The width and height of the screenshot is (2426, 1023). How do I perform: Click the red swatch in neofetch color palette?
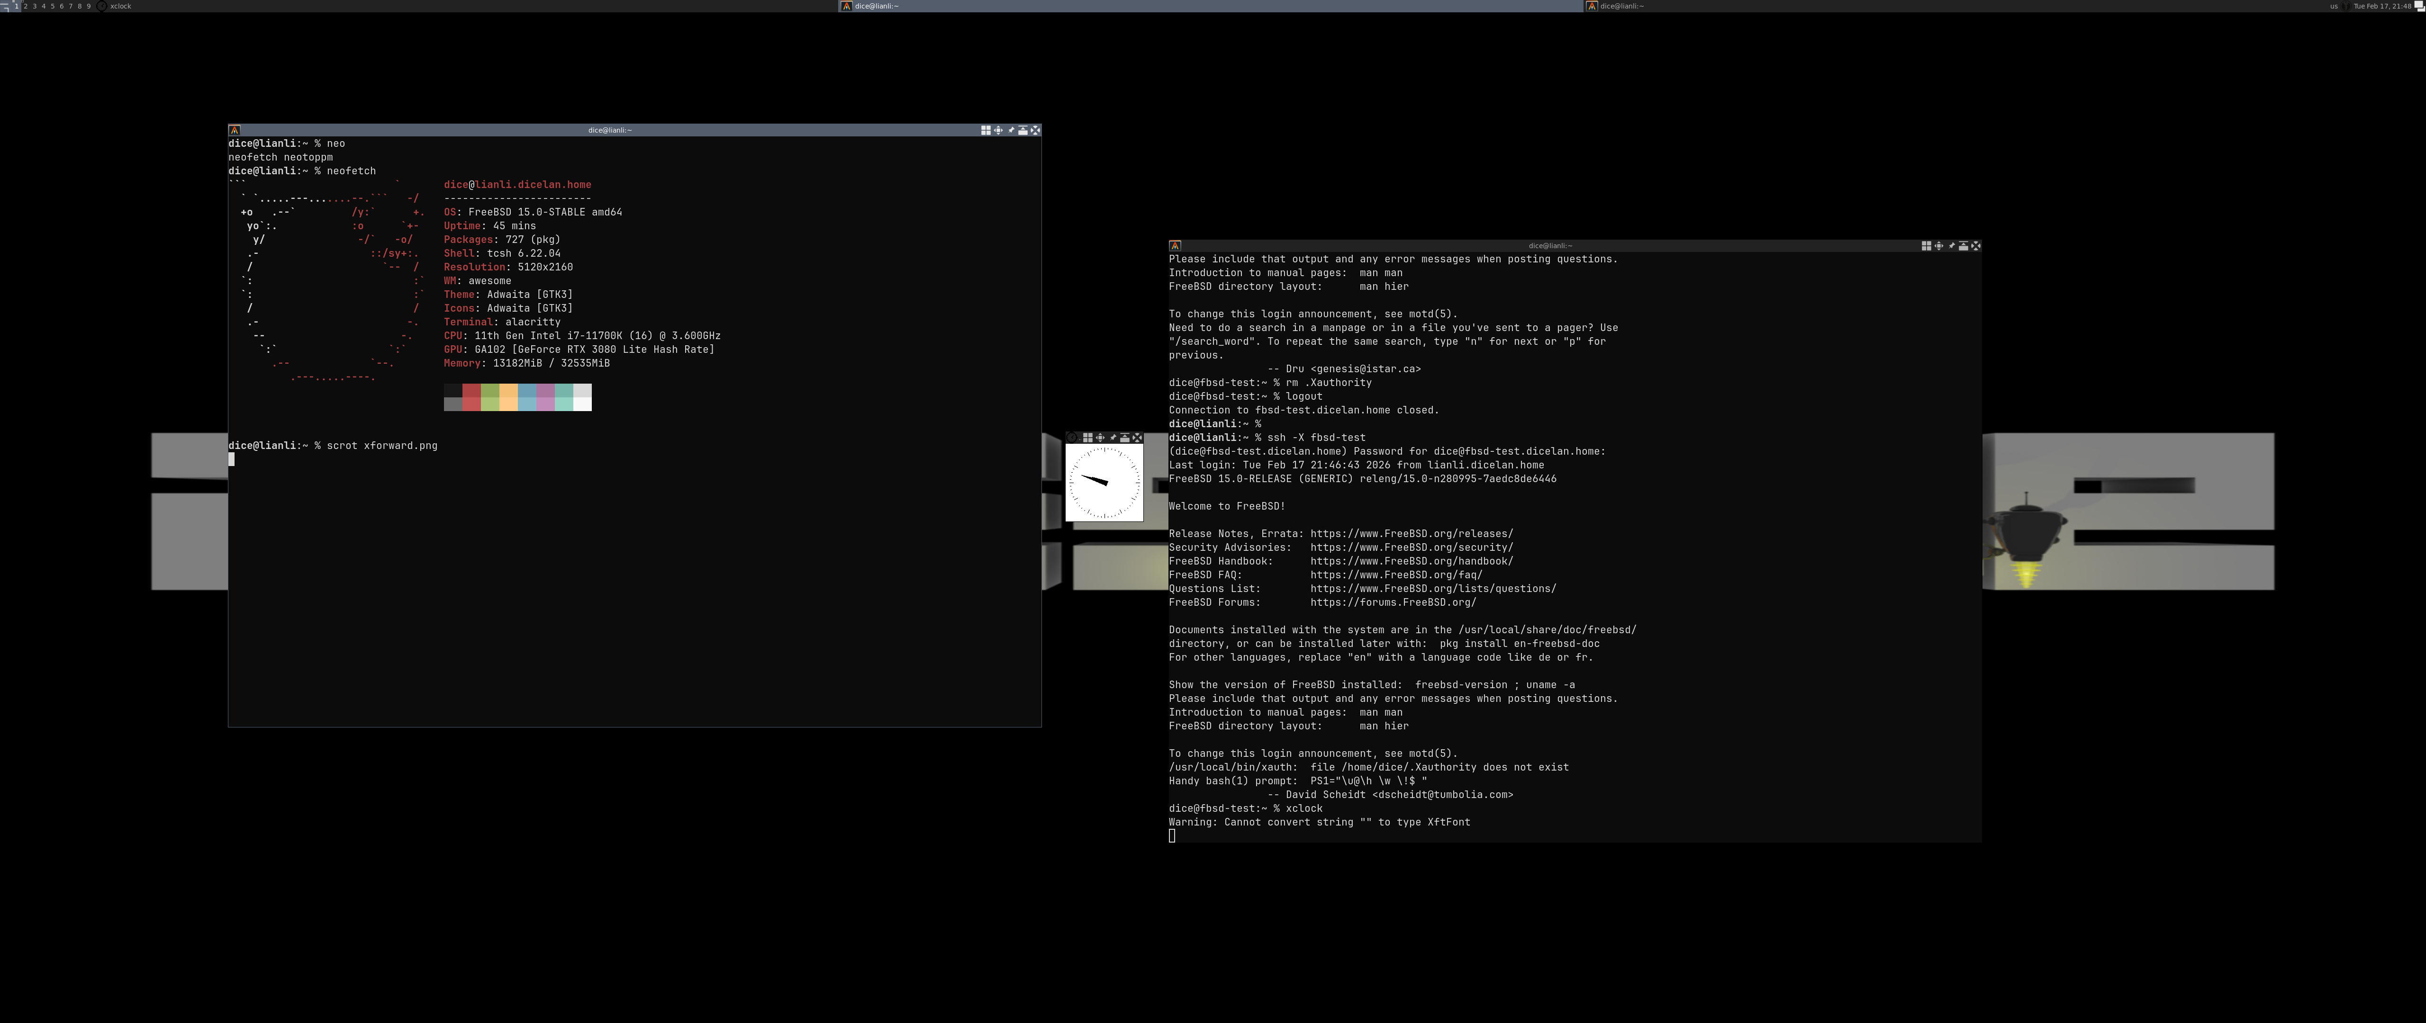click(x=471, y=391)
